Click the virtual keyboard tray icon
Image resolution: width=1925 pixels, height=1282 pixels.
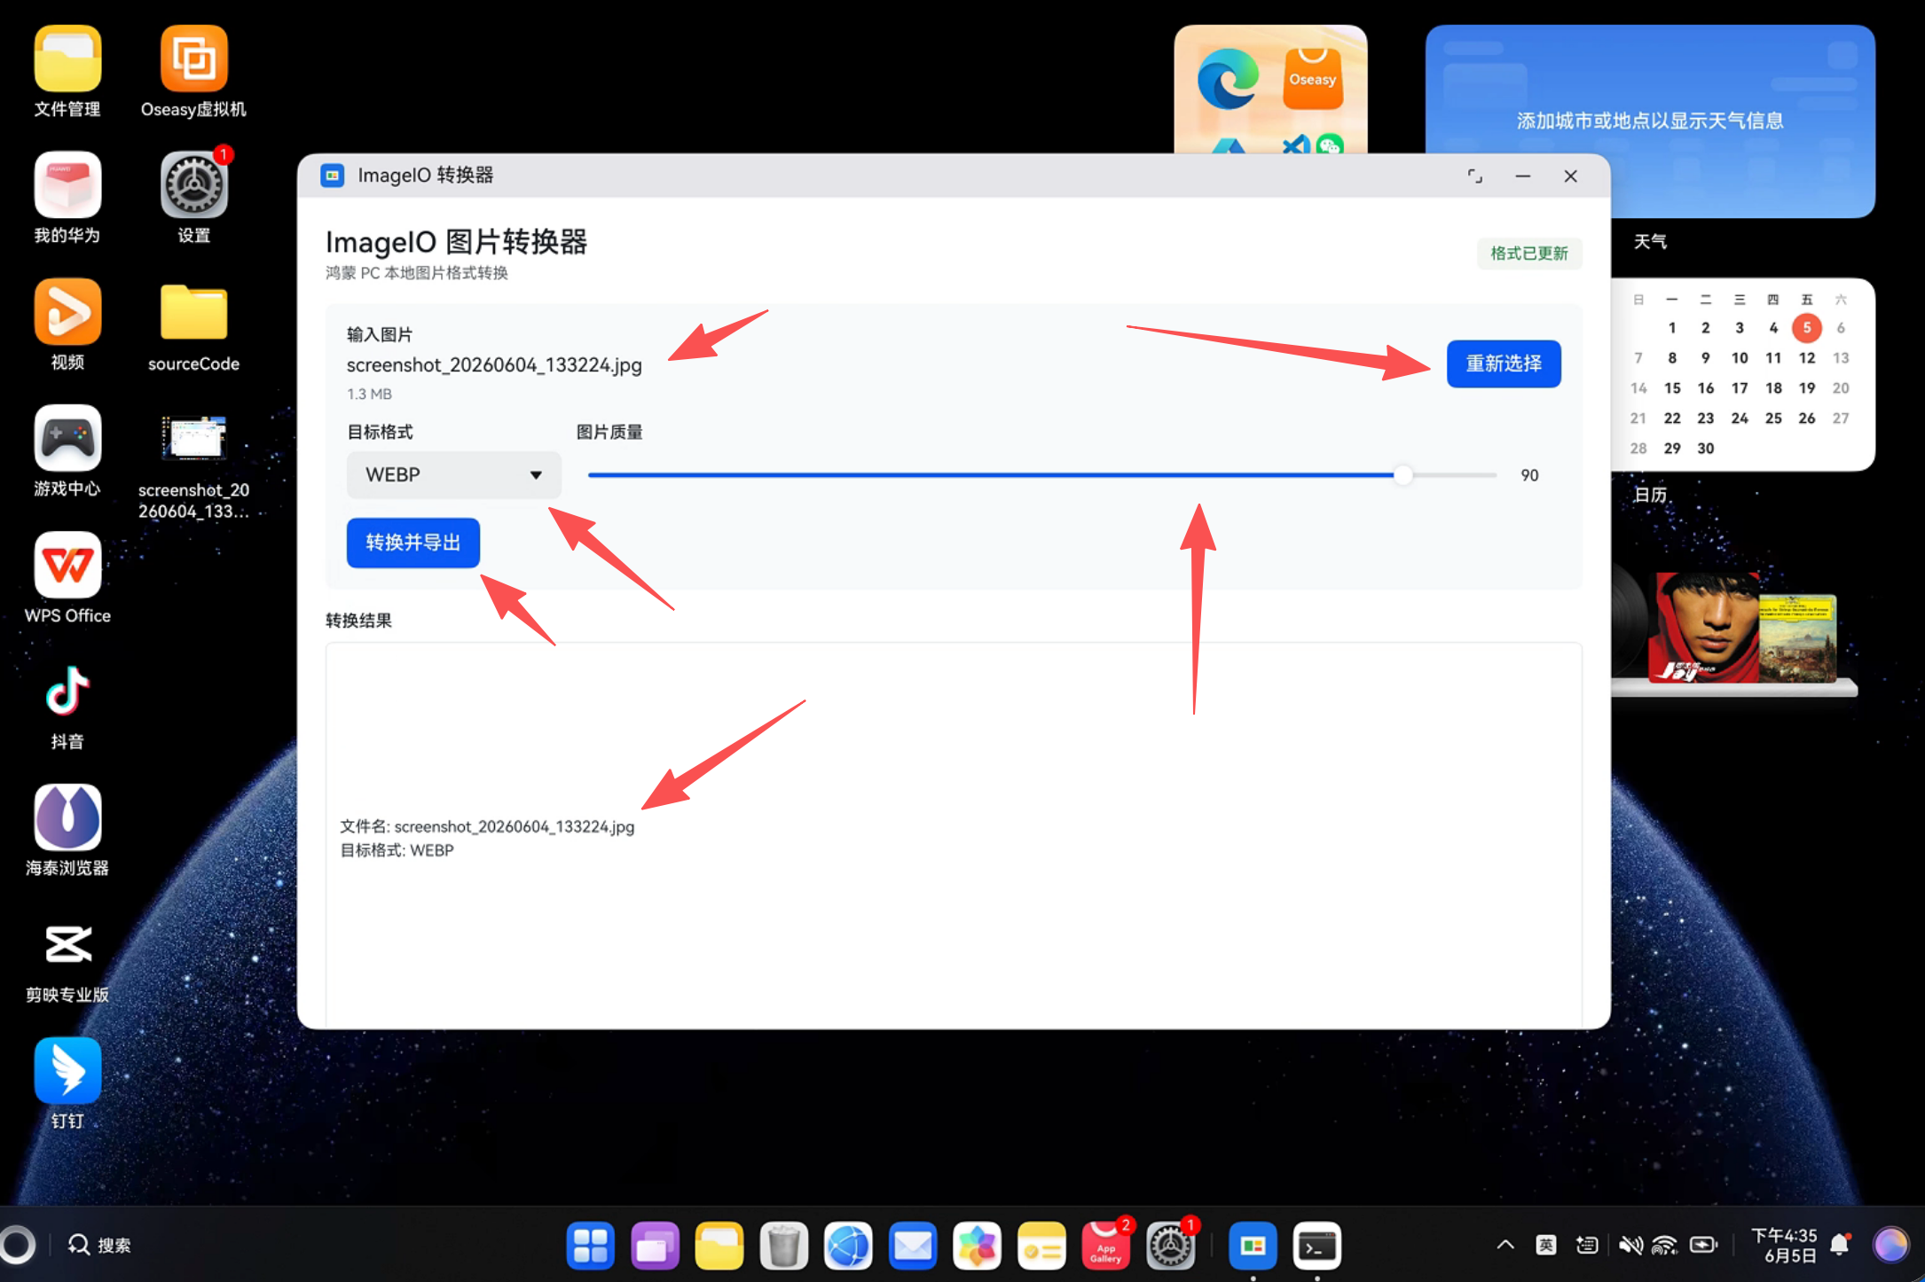pos(1587,1245)
